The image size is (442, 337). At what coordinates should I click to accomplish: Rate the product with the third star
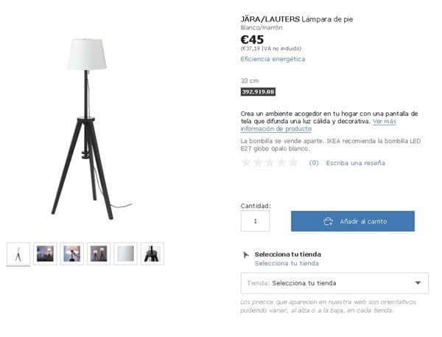(270, 162)
